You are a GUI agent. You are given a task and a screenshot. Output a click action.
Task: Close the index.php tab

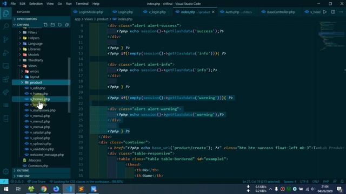tap(213, 12)
